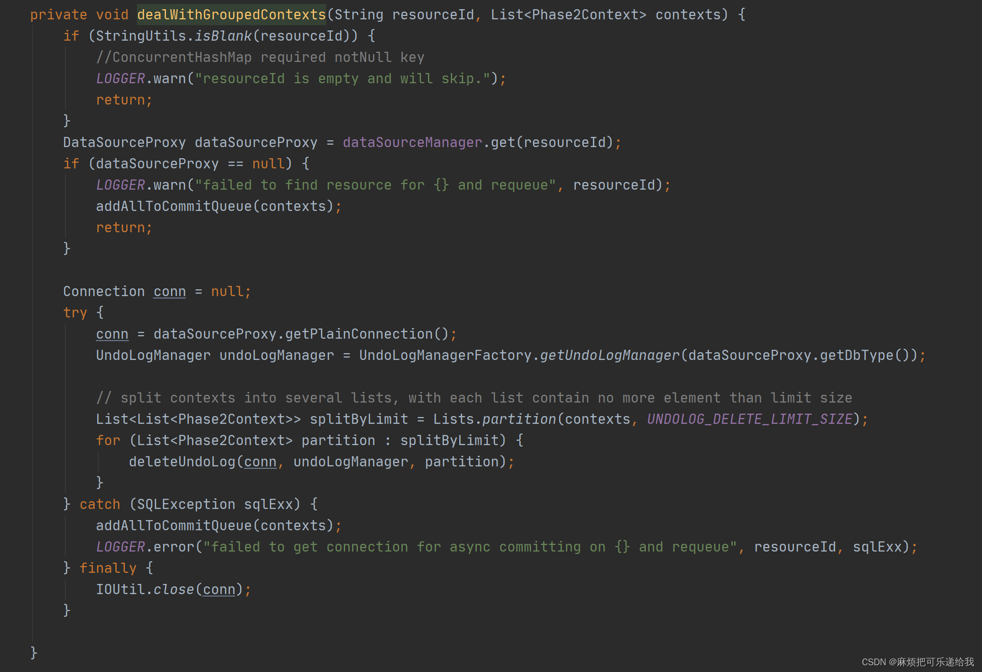
Task: Click getUndoLogManager static method call
Action: [x=610, y=355]
